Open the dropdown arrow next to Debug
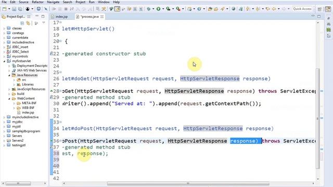Viewport: 333px width, 187px height. coord(153,9)
